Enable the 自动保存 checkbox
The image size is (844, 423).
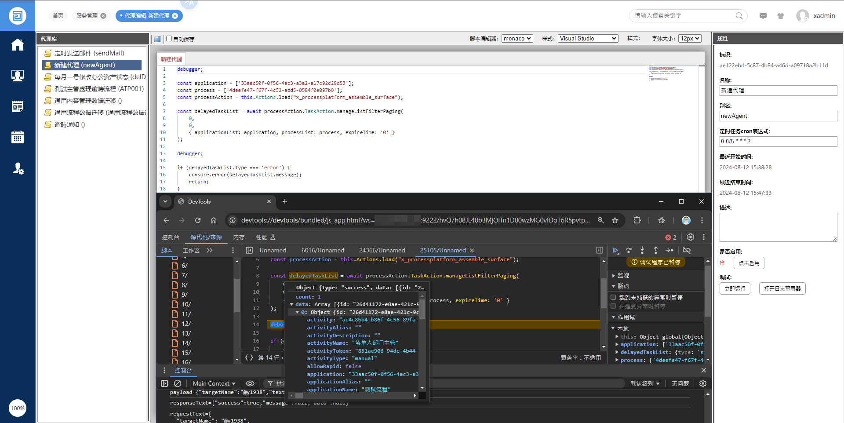[x=169, y=39]
